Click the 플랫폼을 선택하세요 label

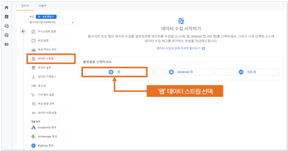coord(98,62)
